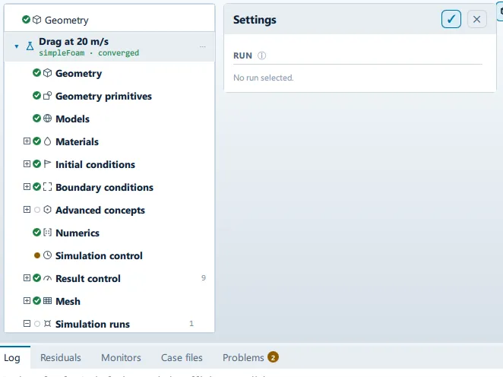503x377 pixels.
Task: Click the globe icon beside Models
Action: (x=47, y=119)
